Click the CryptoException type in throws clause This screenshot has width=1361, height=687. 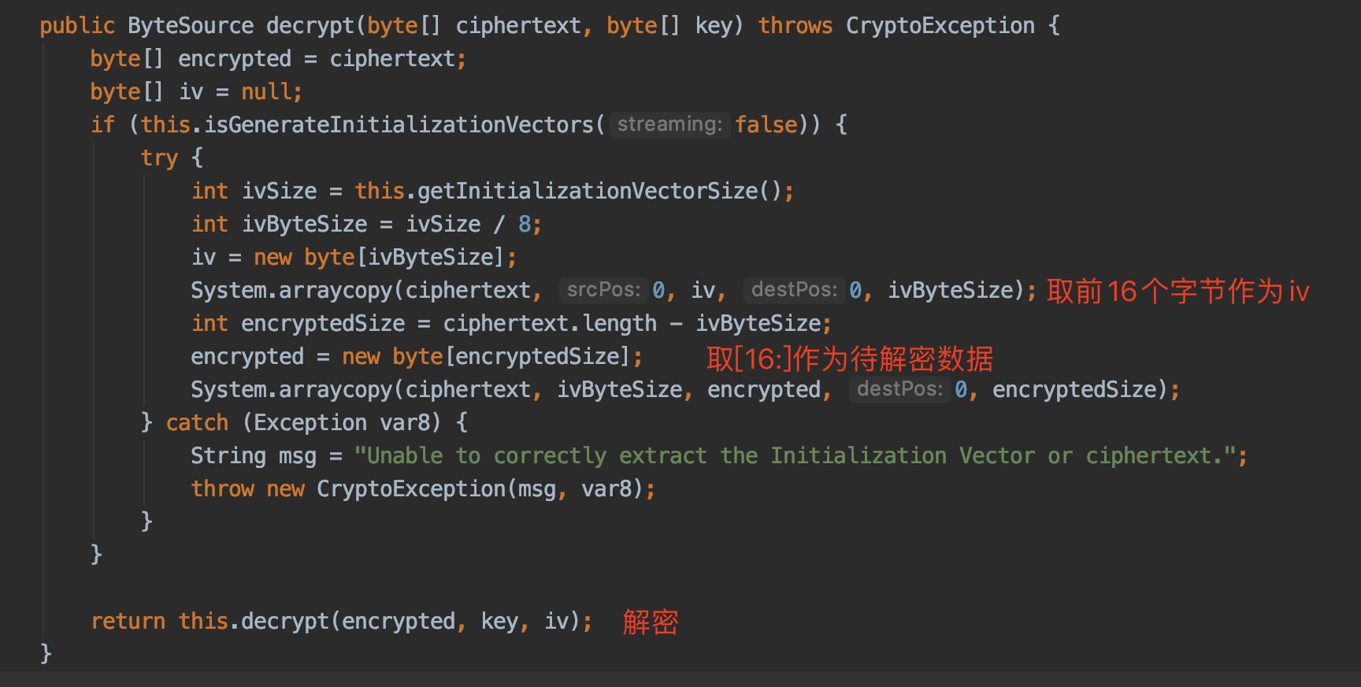pyautogui.click(x=940, y=26)
